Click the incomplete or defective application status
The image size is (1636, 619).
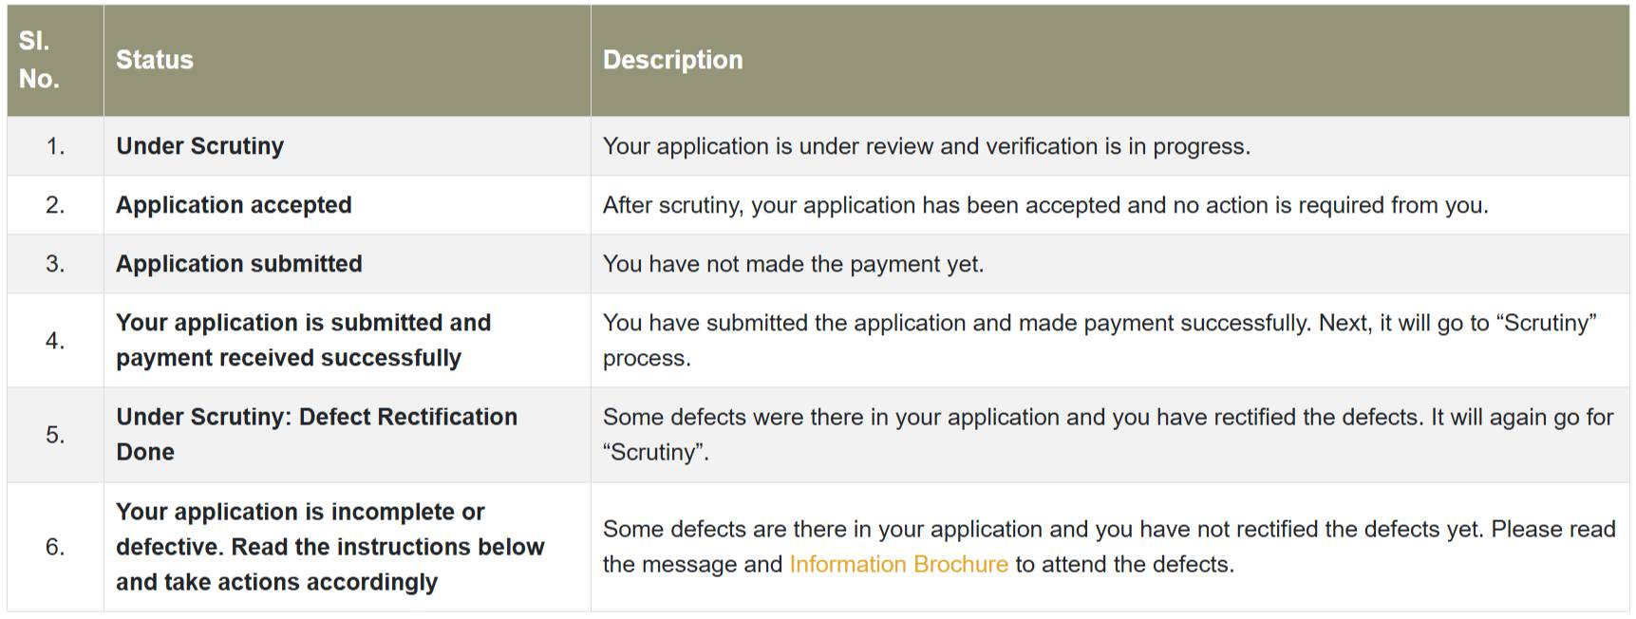coord(329,547)
